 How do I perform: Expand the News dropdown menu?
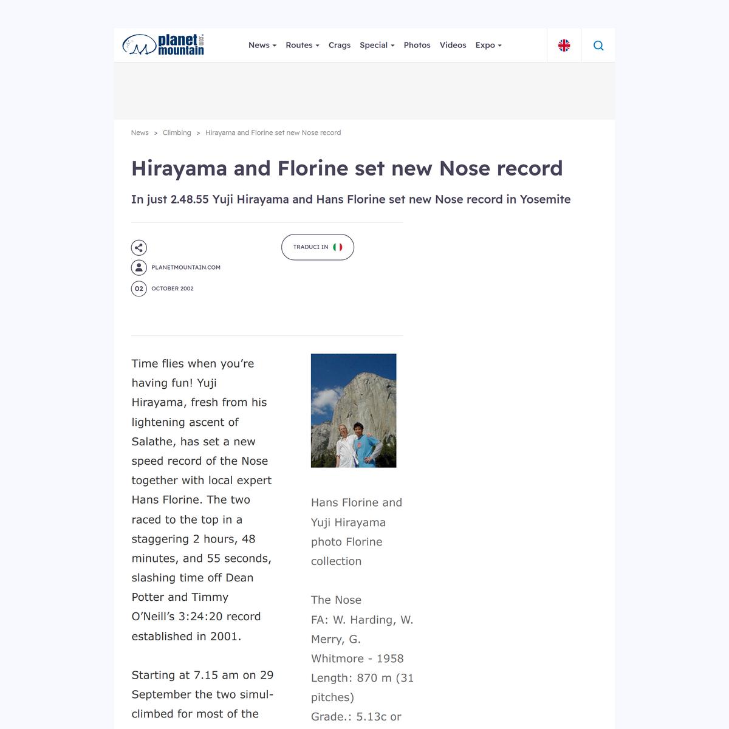coord(262,45)
